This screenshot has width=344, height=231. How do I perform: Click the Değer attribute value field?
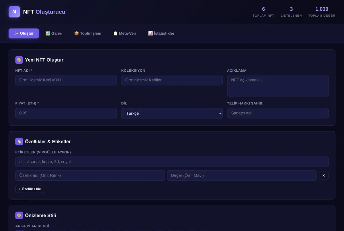[242, 175]
